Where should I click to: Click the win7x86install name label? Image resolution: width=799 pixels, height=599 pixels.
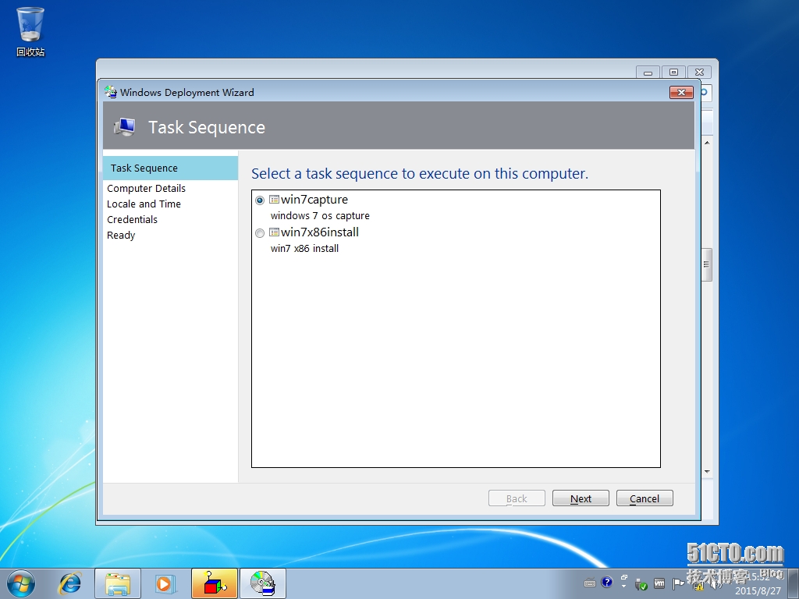coord(320,232)
